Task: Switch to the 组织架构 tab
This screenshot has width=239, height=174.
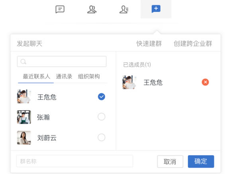Action: pos(89,76)
